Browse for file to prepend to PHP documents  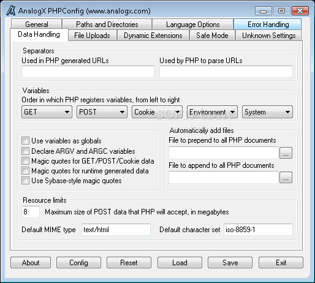(286, 153)
